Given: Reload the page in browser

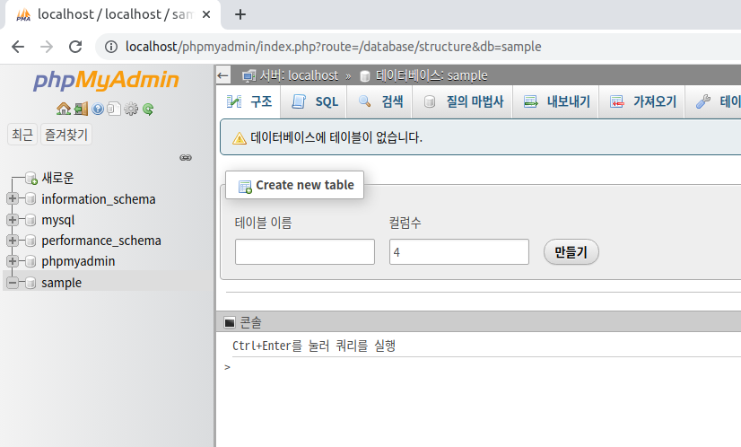Looking at the screenshot, I should click(75, 47).
